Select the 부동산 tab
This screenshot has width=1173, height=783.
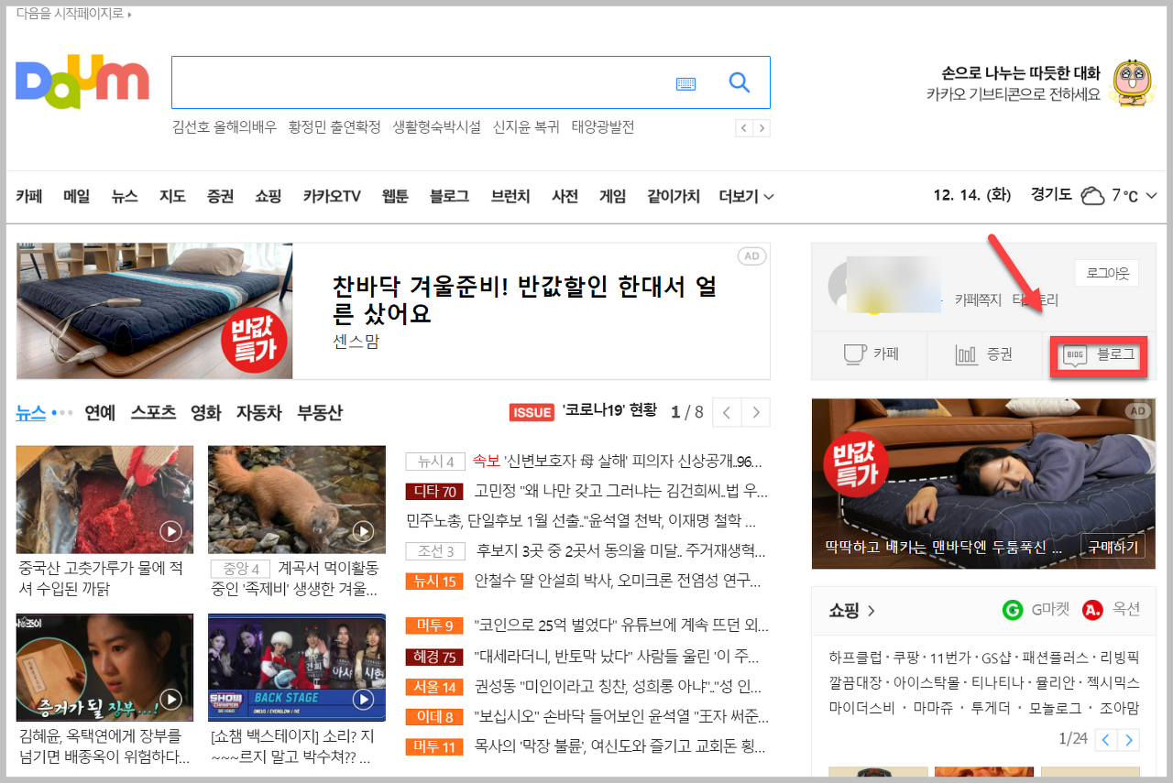(x=320, y=412)
